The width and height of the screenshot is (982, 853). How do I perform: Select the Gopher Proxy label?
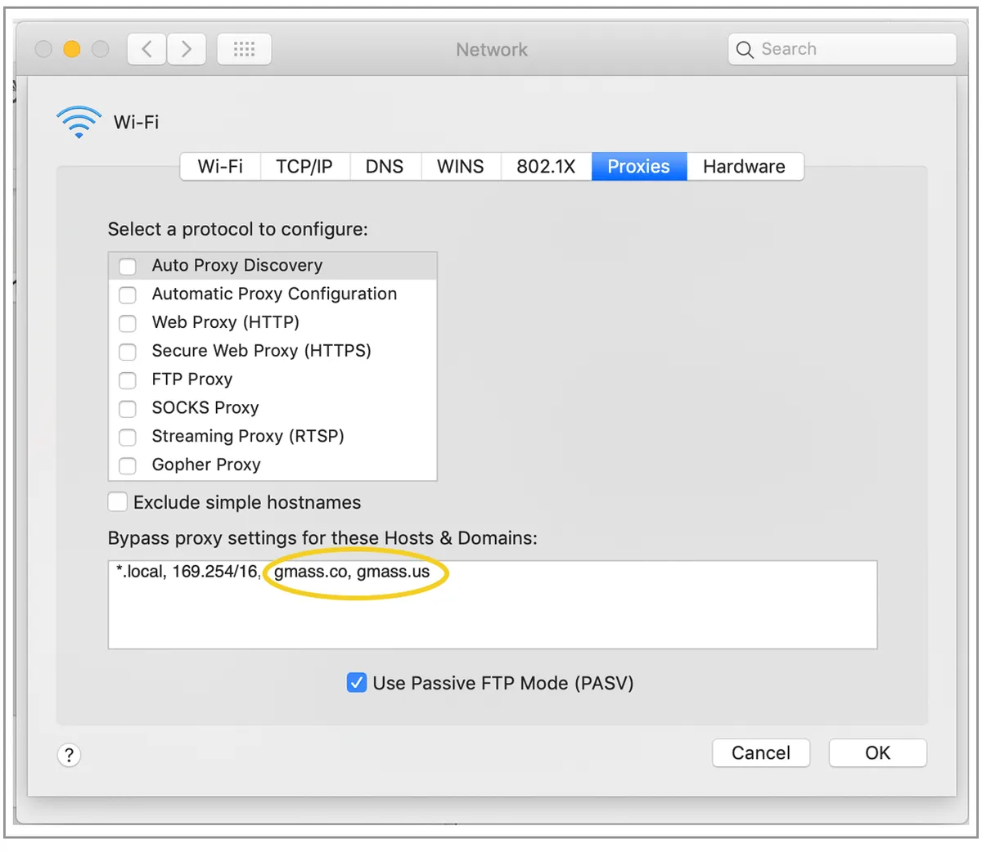[x=206, y=465]
